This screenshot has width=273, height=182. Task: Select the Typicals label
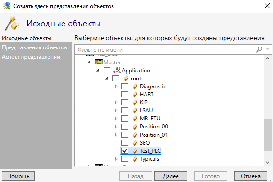pos(149,159)
